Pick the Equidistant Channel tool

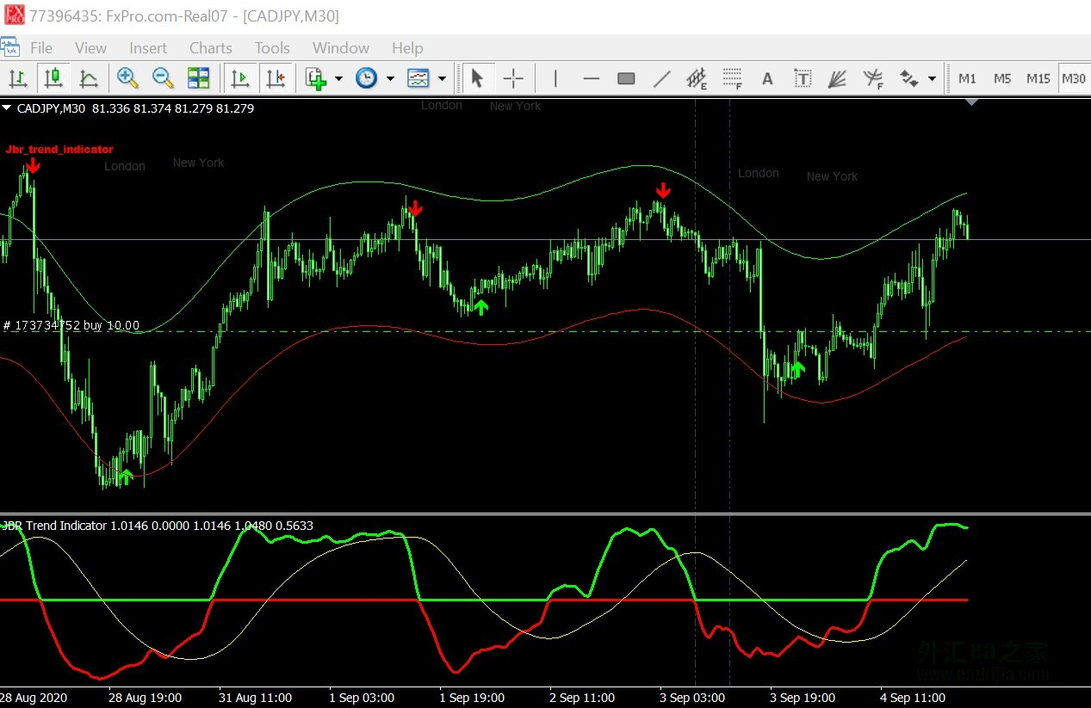(x=697, y=79)
